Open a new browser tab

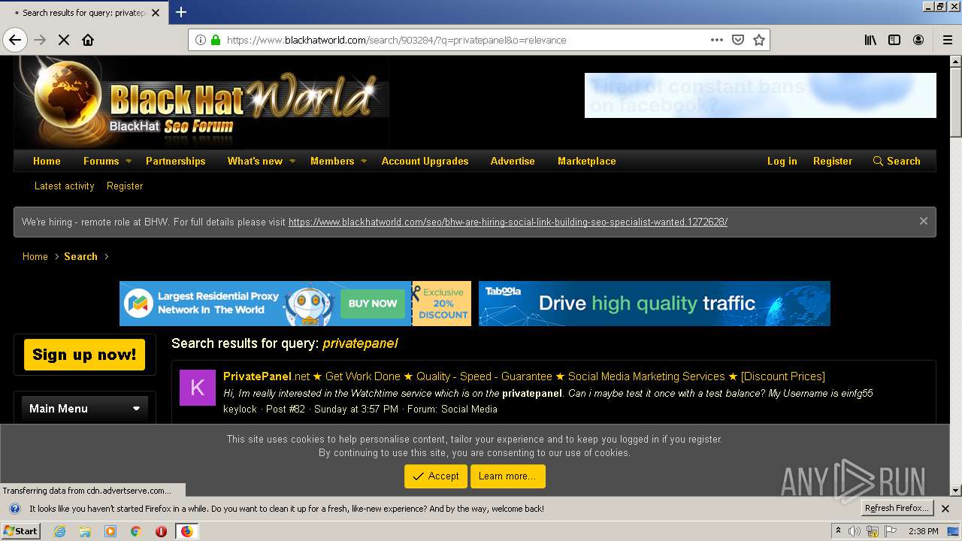(181, 12)
